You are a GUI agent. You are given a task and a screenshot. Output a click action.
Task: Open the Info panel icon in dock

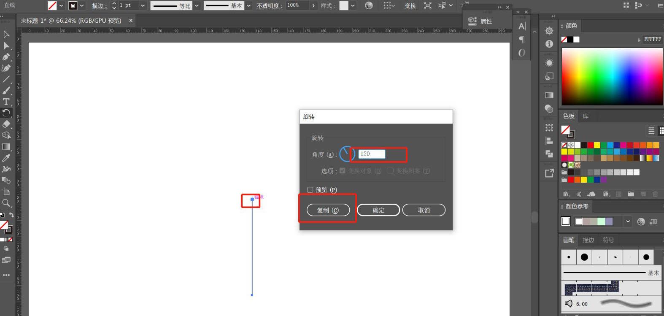549,44
